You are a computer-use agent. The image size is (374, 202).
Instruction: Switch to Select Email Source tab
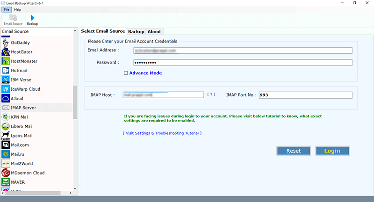point(103,31)
